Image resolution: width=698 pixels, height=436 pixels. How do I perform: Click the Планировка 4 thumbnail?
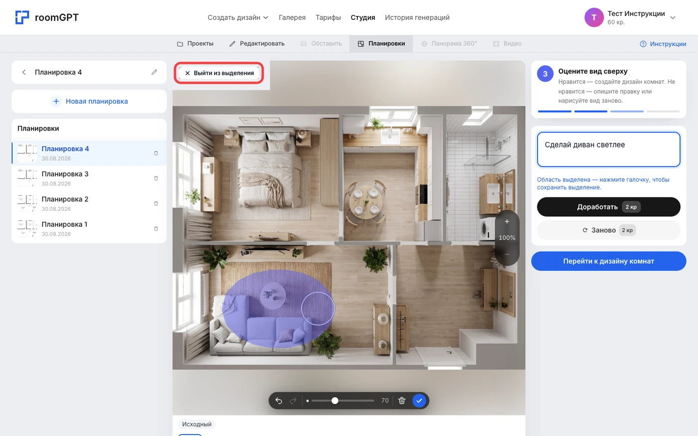click(x=27, y=153)
